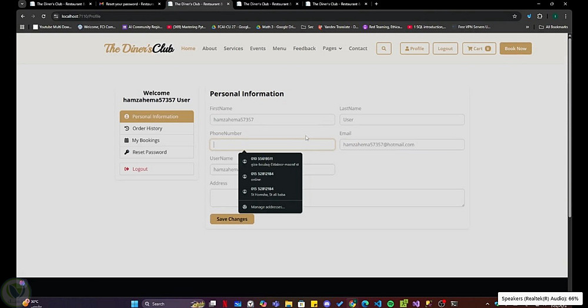Open Terminal from the taskbar
The height and width of the screenshot is (308, 588).
click(454, 303)
